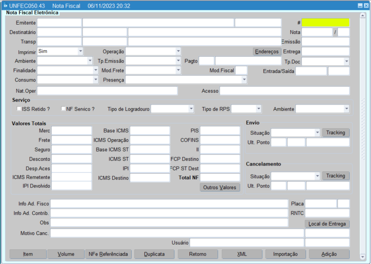Image resolution: width=371 pixels, height=264 pixels.
Task: Click the Tracking button under Envio
Action: 335,132
